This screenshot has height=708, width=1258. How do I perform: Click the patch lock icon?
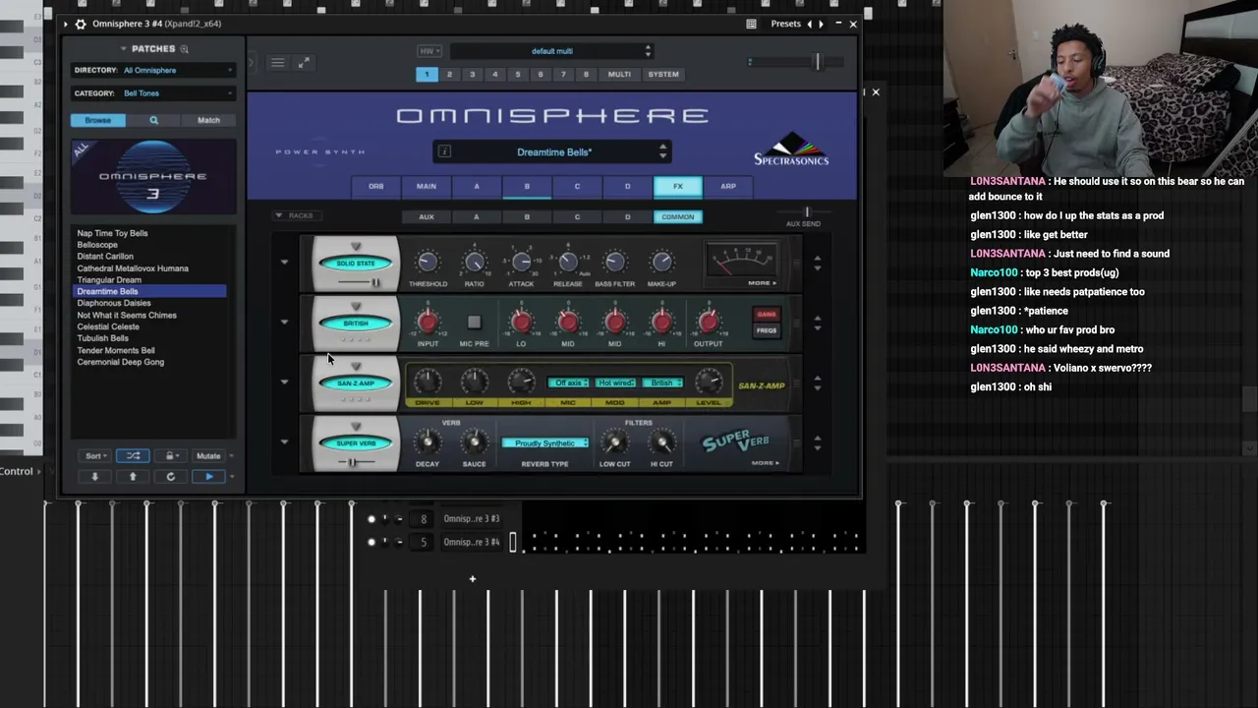[169, 456]
